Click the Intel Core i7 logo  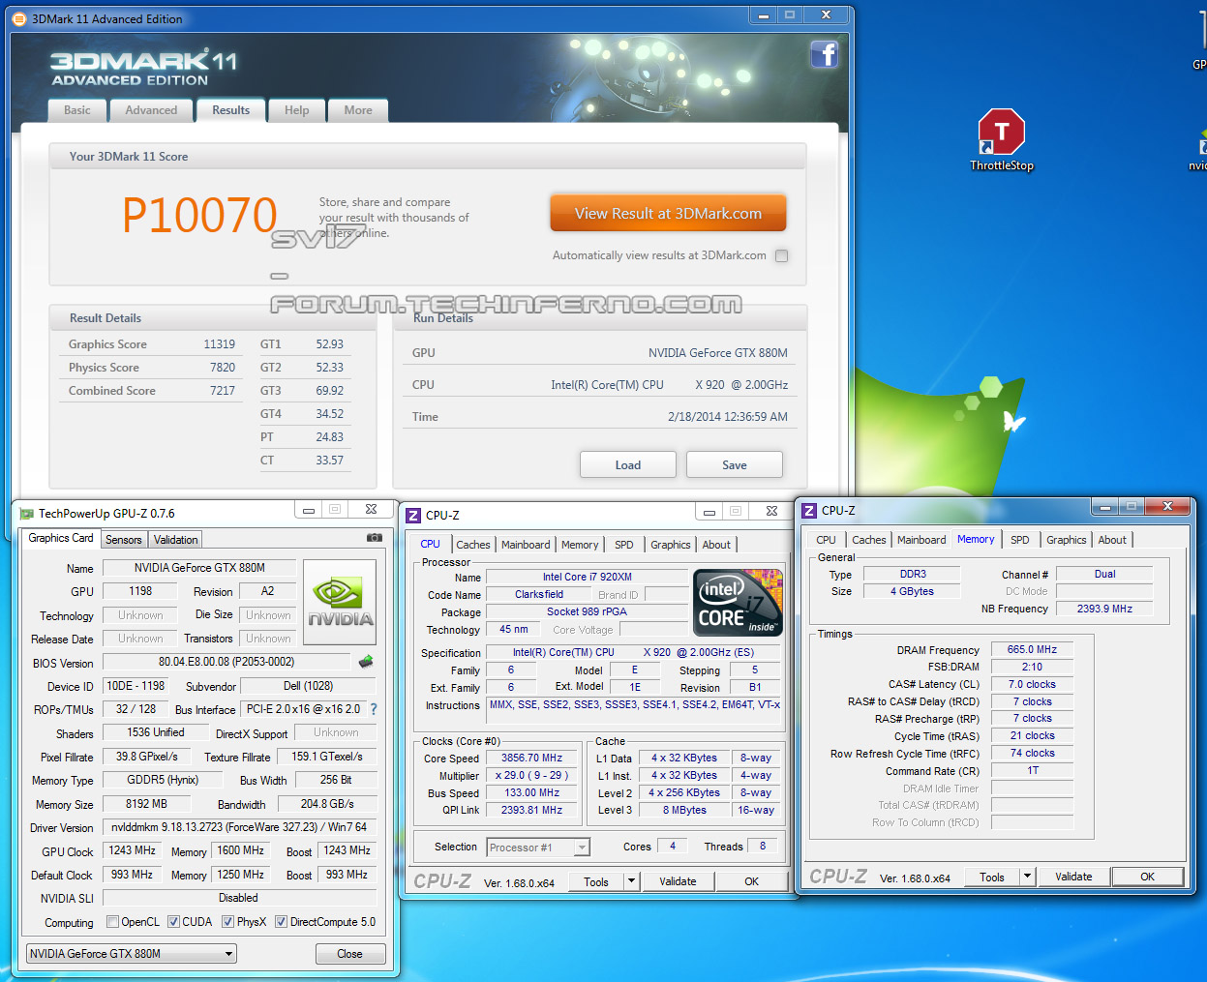tap(738, 602)
